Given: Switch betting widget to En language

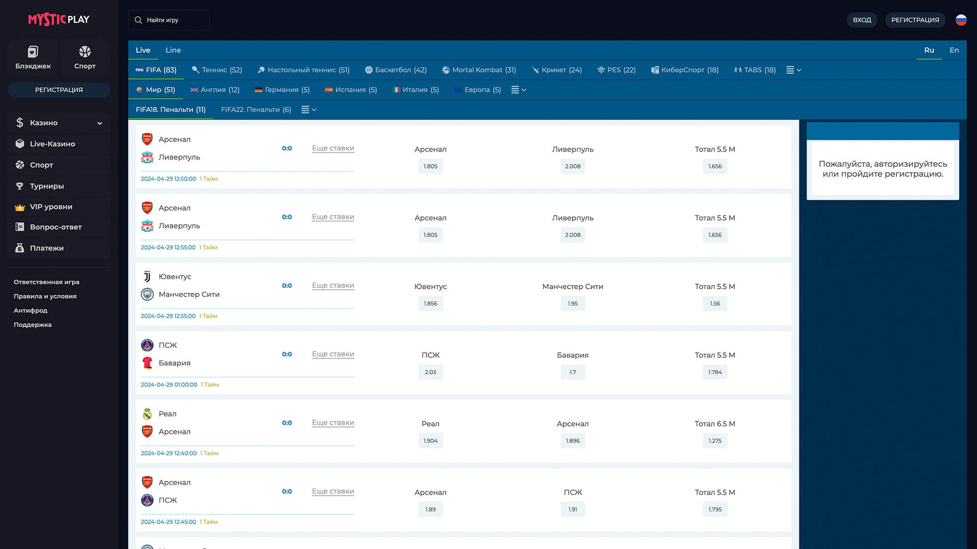Looking at the screenshot, I should [954, 50].
